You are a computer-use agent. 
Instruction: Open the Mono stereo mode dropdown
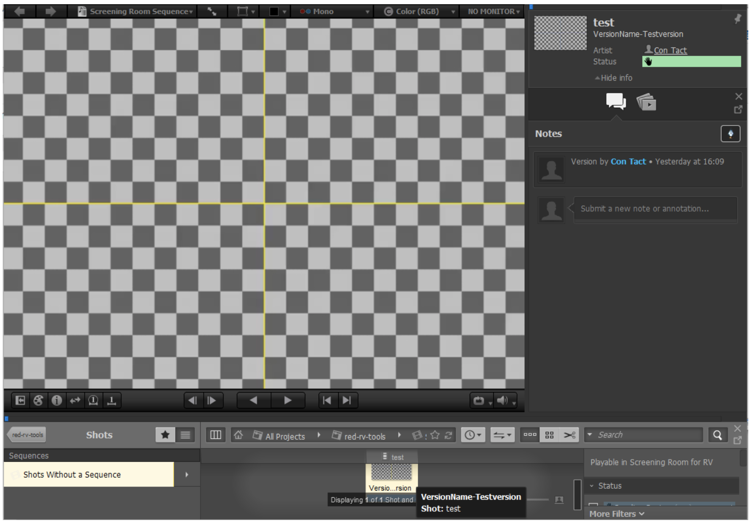[334, 11]
